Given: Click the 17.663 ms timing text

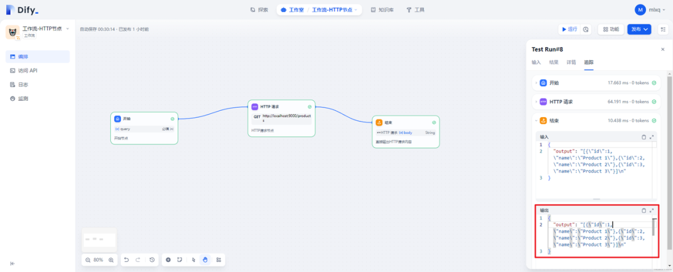Looking at the screenshot, I should (x=618, y=83).
